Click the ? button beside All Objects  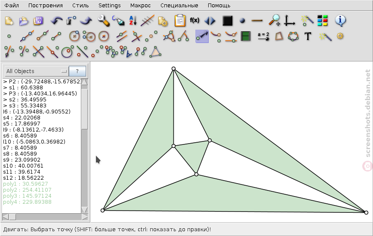coord(77,71)
